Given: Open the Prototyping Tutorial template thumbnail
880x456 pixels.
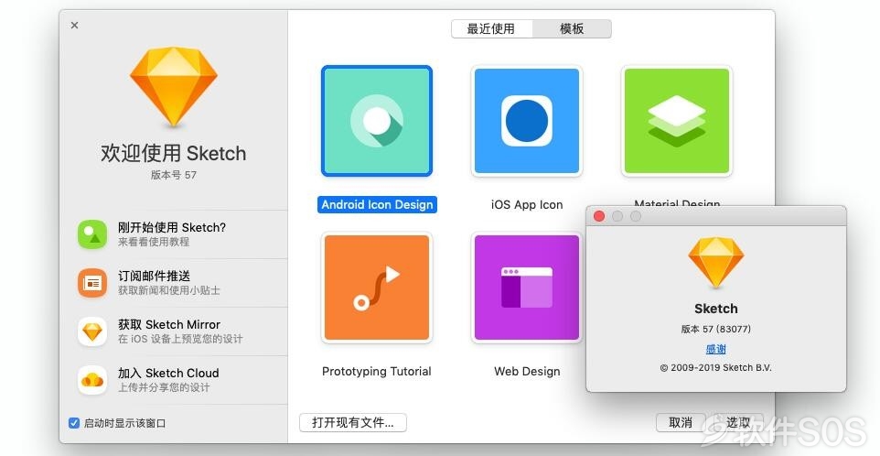Looking at the screenshot, I should tap(377, 288).
